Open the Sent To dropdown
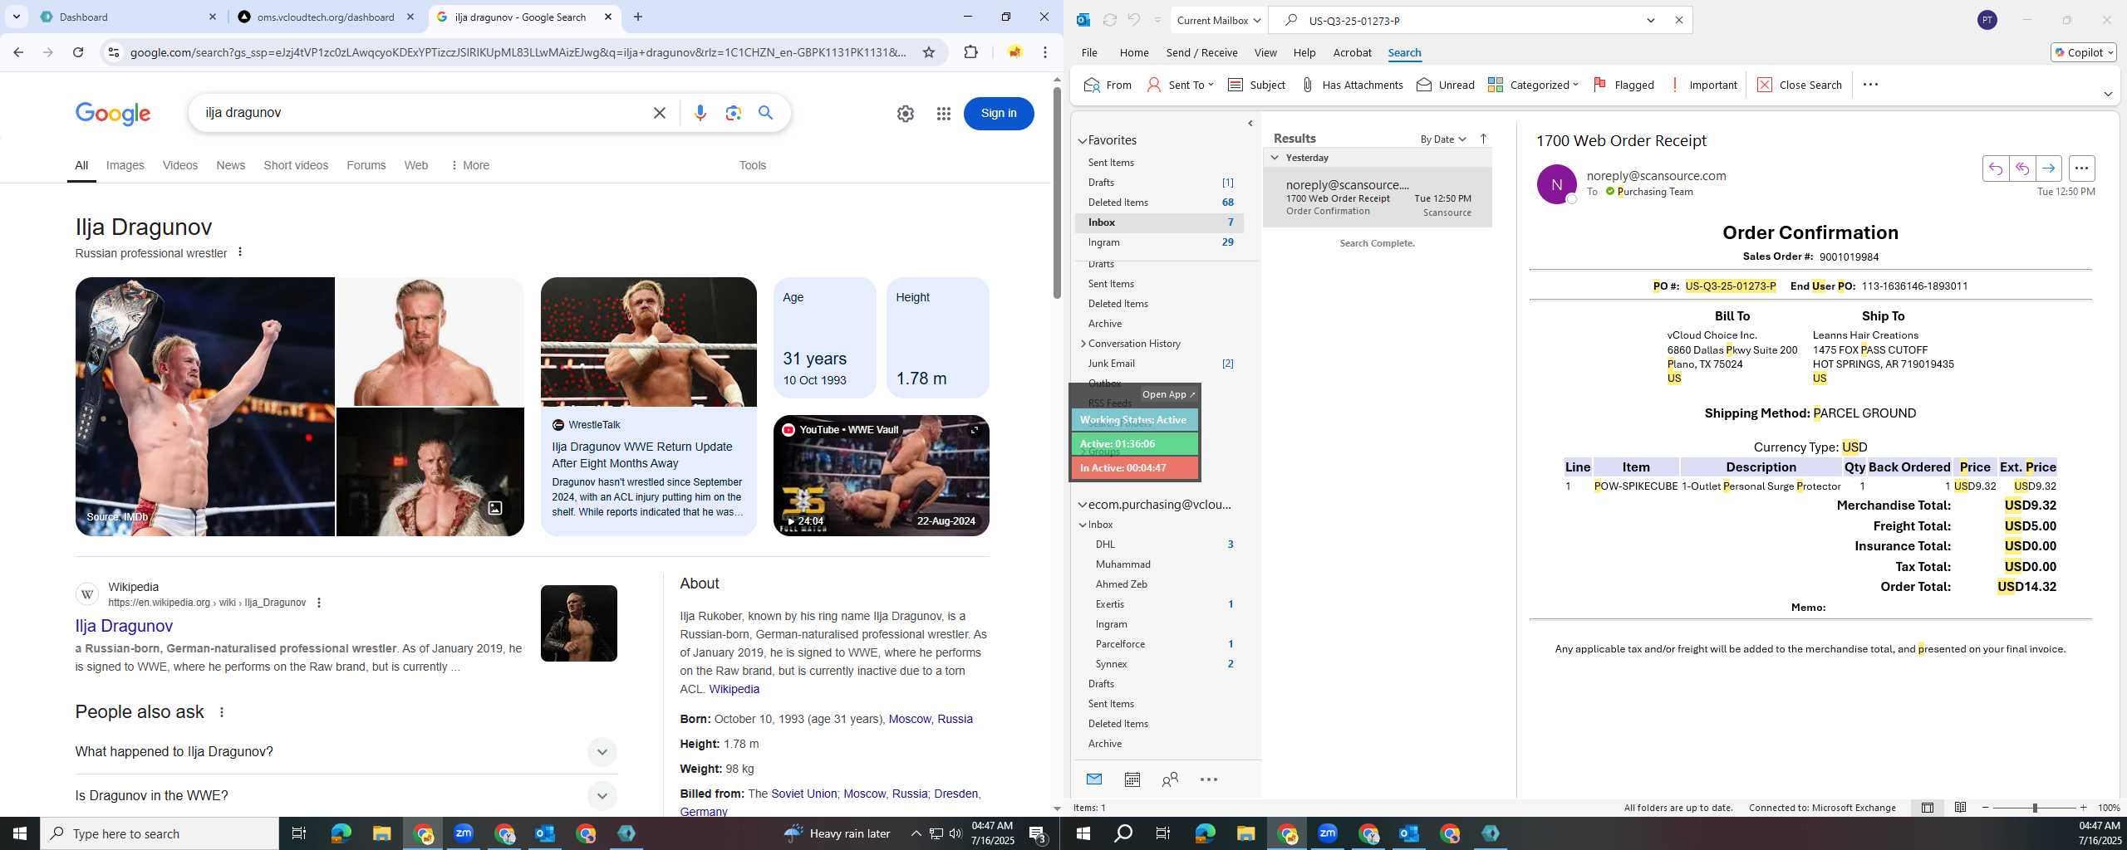The height and width of the screenshot is (850, 2127). (1180, 85)
